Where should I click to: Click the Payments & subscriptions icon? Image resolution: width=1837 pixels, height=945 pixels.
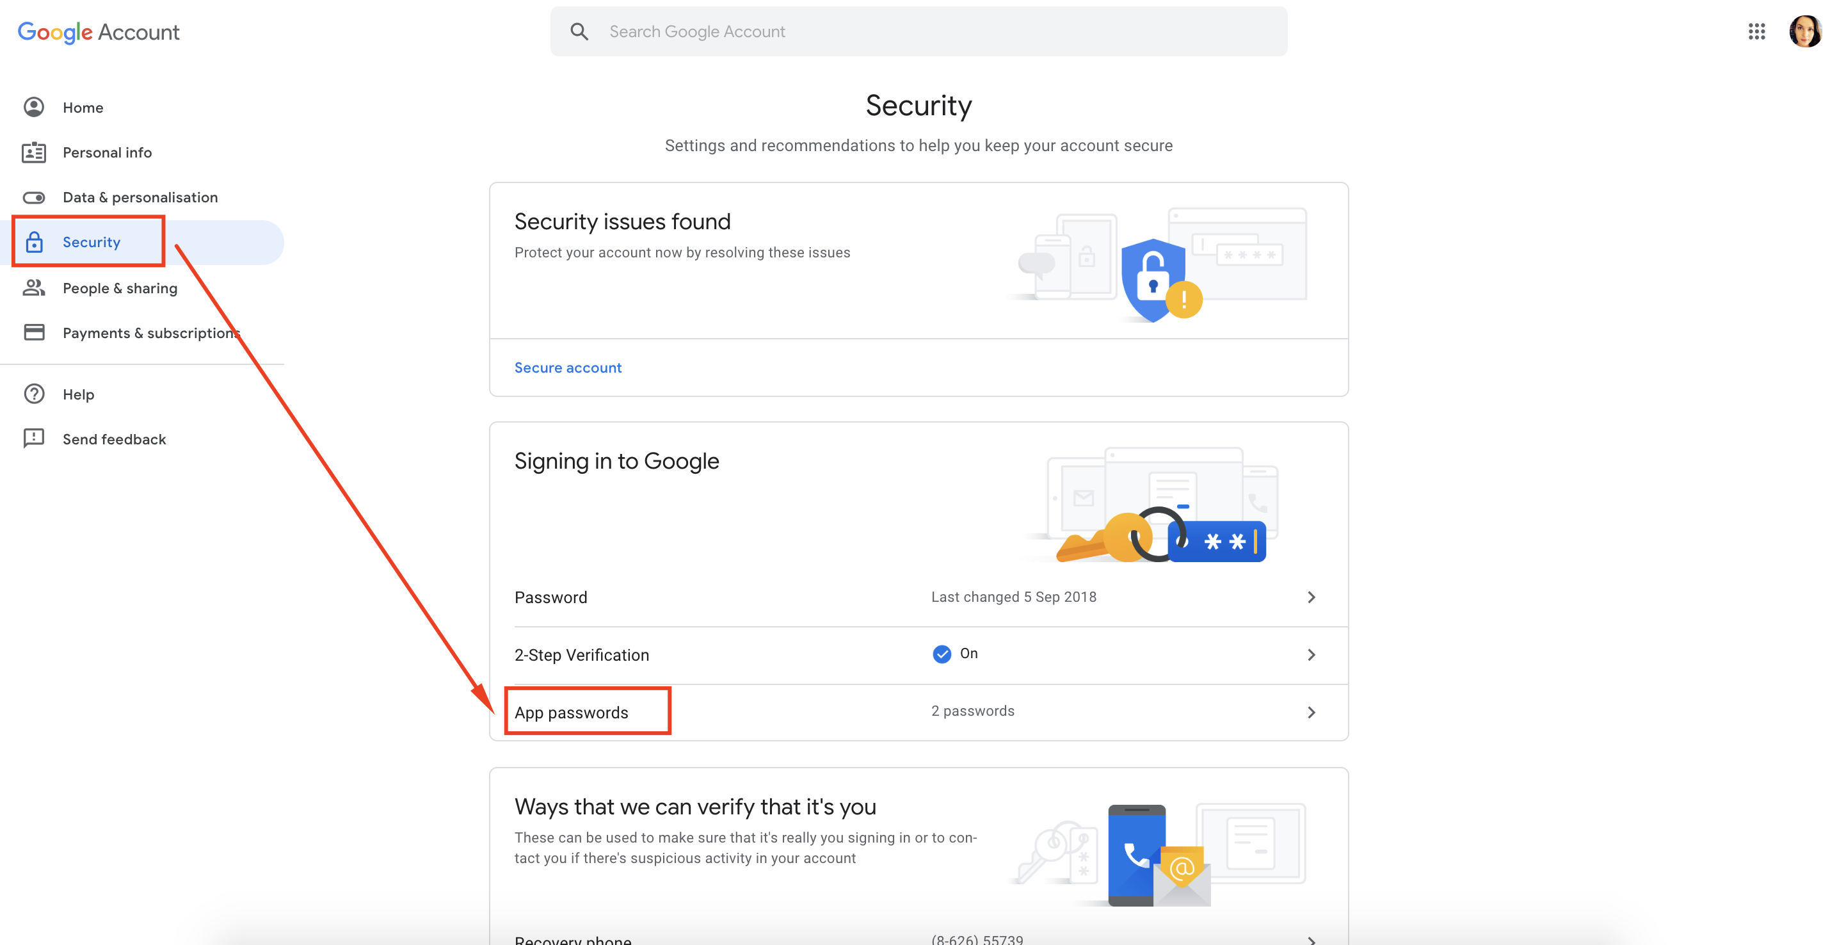tap(34, 333)
